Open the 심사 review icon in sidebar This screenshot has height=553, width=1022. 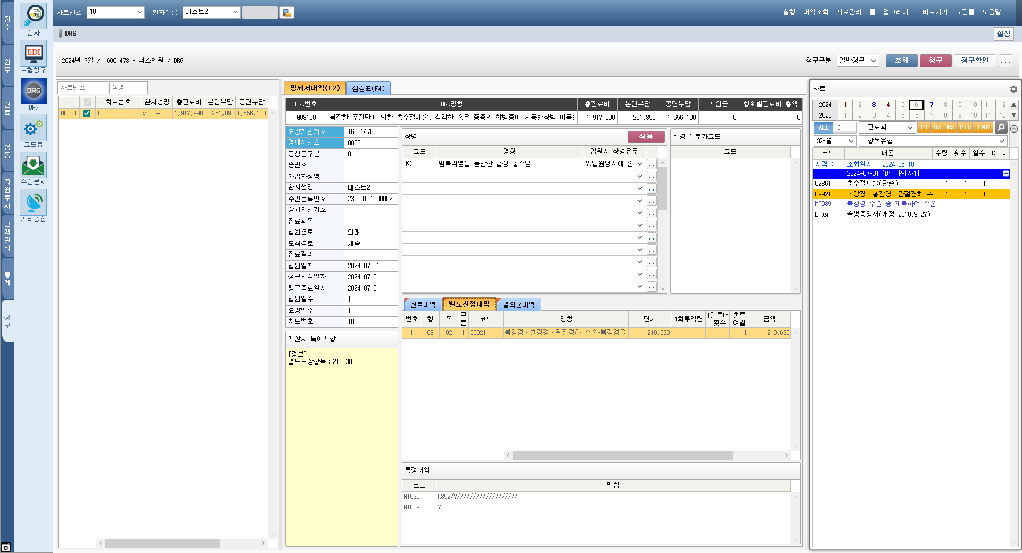pos(33,16)
